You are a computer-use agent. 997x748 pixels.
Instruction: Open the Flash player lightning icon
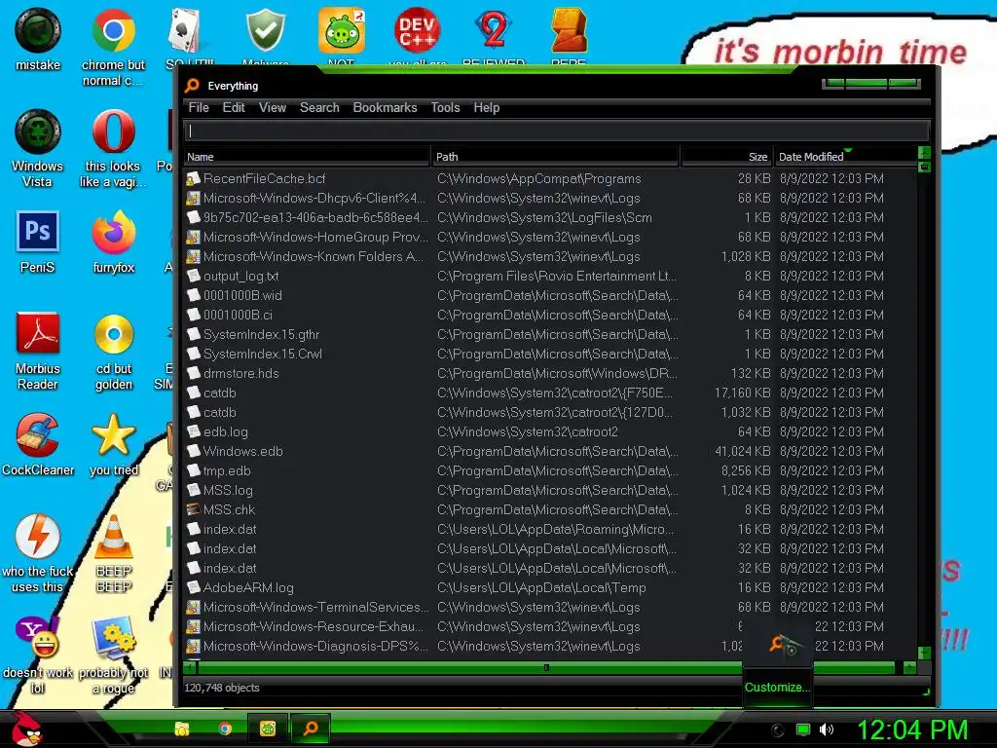[38, 553]
